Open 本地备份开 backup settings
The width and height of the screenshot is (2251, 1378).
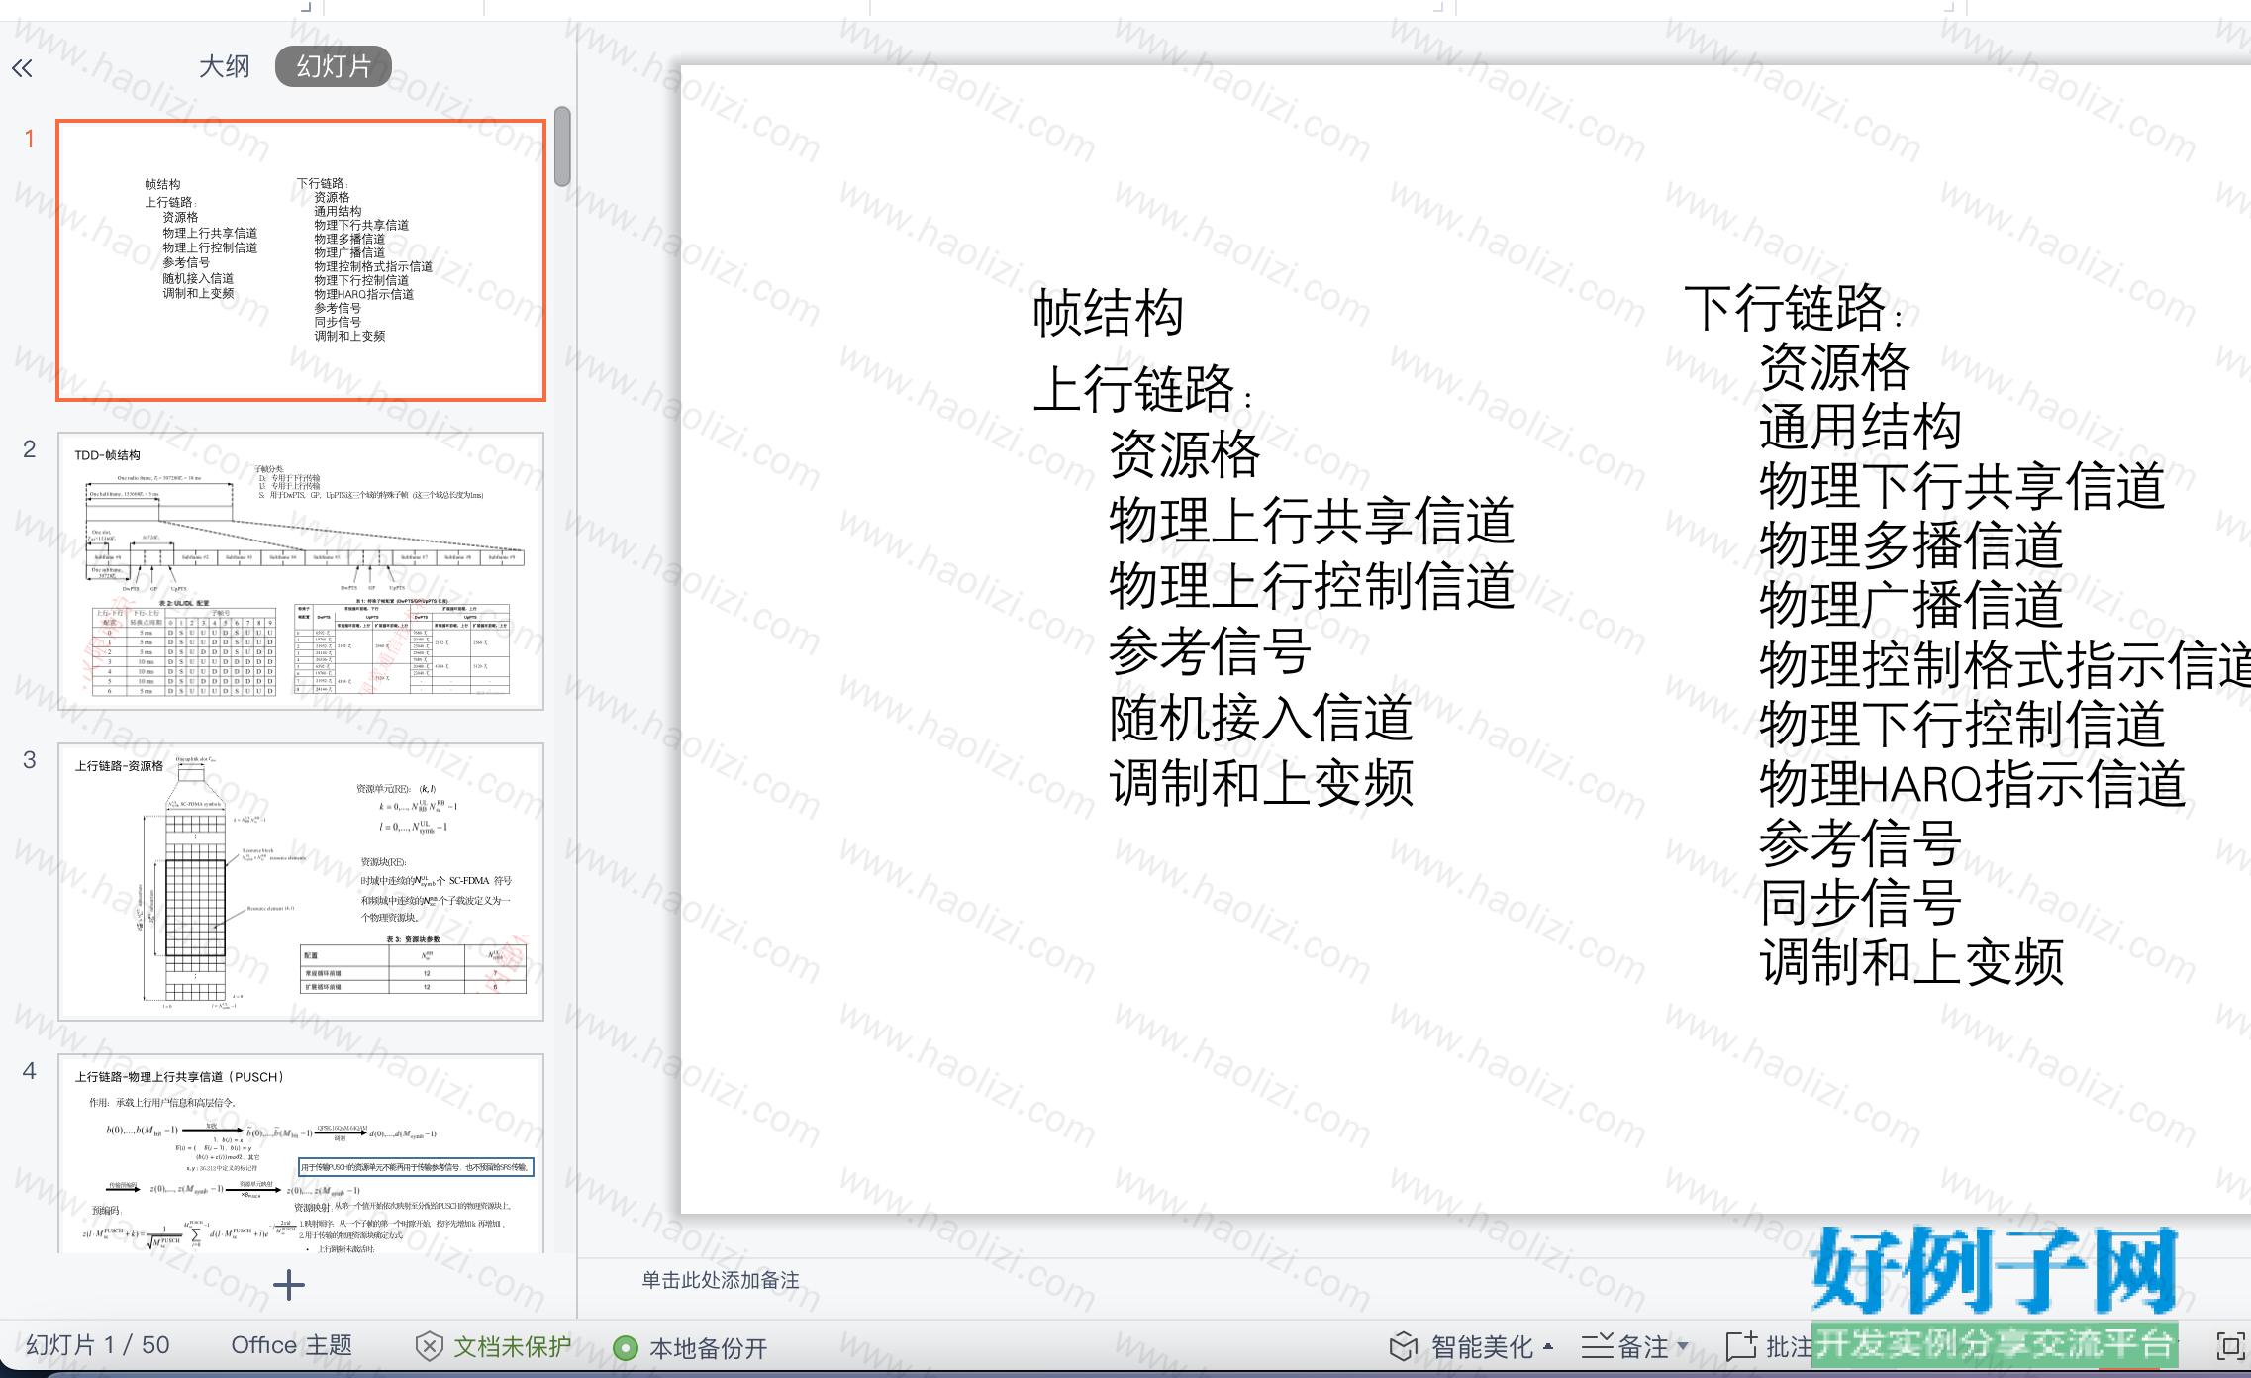pos(708,1348)
